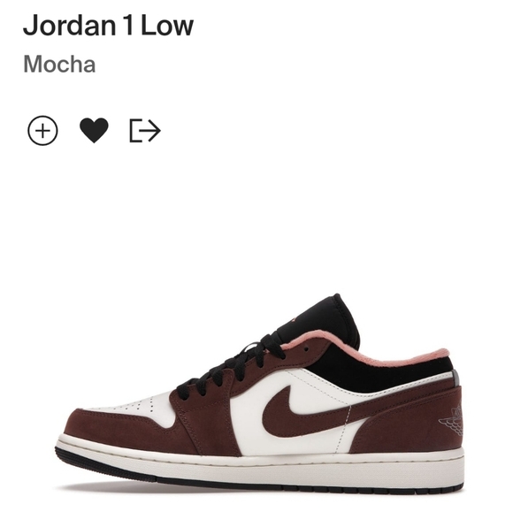Toggle the heart favorite icon

coord(94,130)
